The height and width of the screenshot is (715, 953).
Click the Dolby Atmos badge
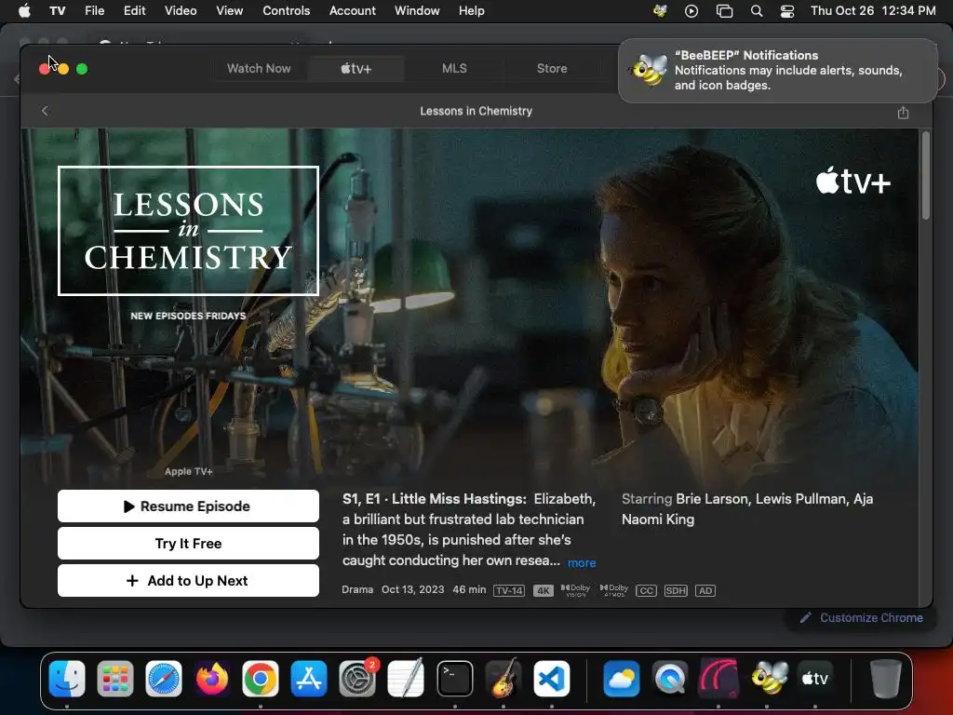[x=614, y=590]
